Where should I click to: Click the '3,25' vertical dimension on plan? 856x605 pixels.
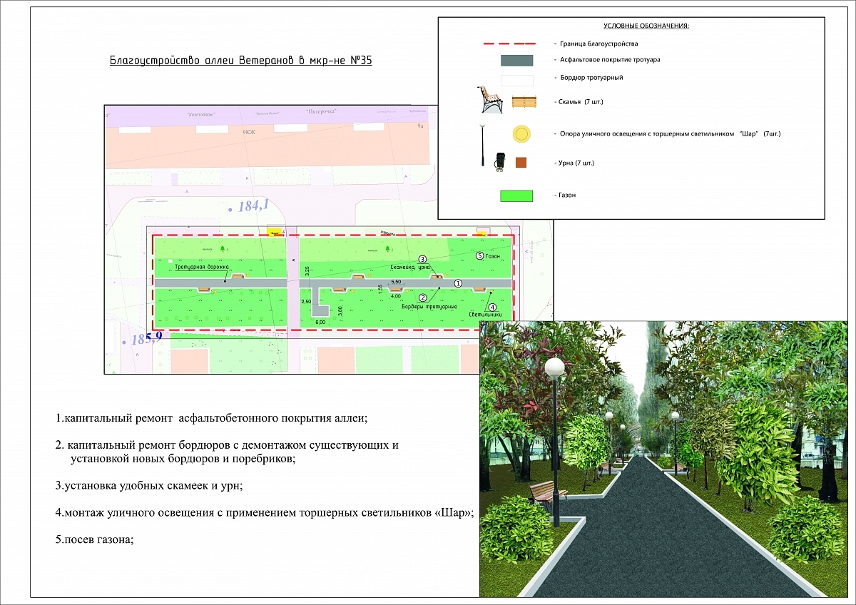pos(307,271)
